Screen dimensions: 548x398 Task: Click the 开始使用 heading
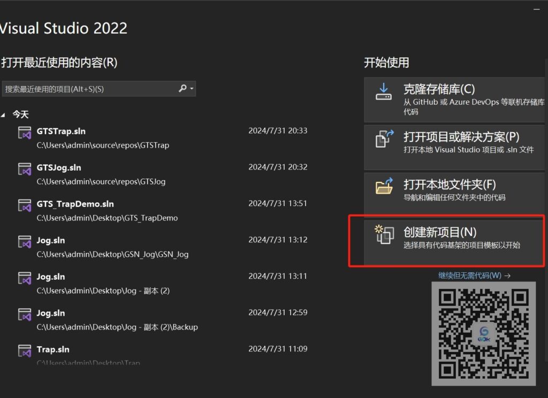coord(386,63)
